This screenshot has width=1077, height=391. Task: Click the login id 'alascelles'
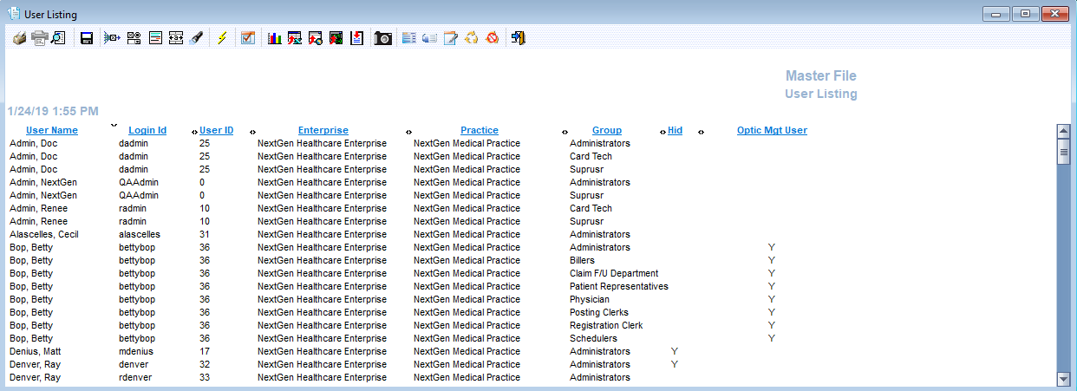140,234
